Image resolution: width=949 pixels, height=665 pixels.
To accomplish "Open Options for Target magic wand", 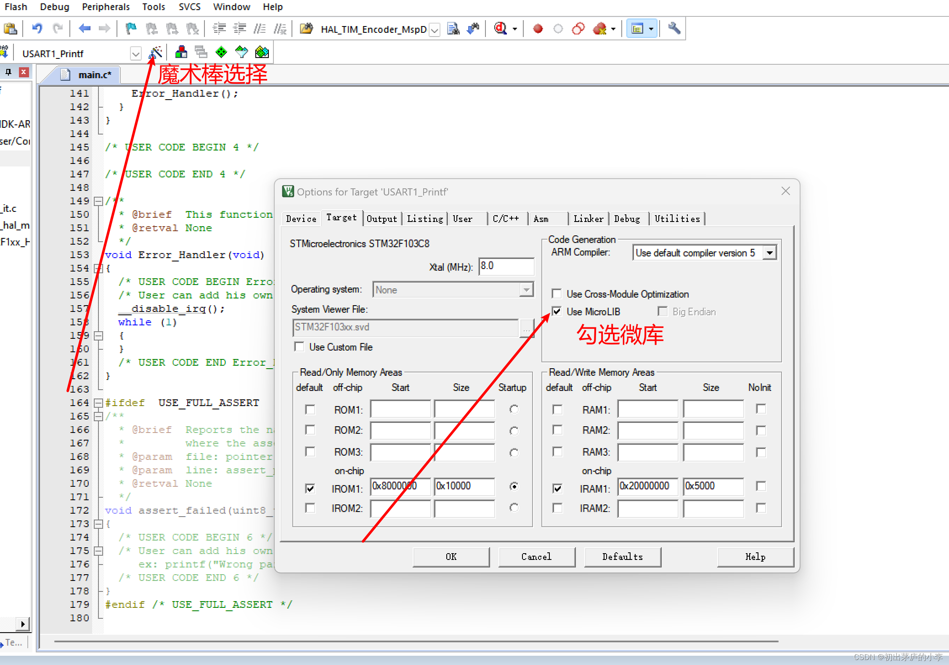I will [156, 53].
